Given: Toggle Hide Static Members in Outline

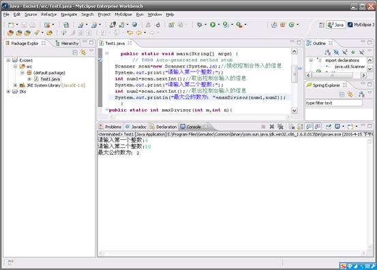Looking at the screenshot, I should 344,52.
